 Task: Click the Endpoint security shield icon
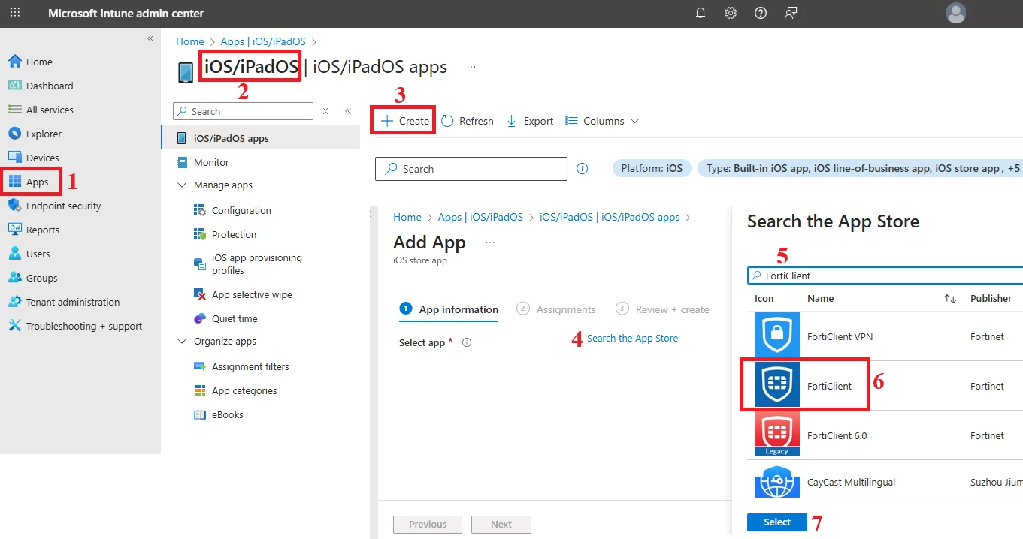click(14, 206)
